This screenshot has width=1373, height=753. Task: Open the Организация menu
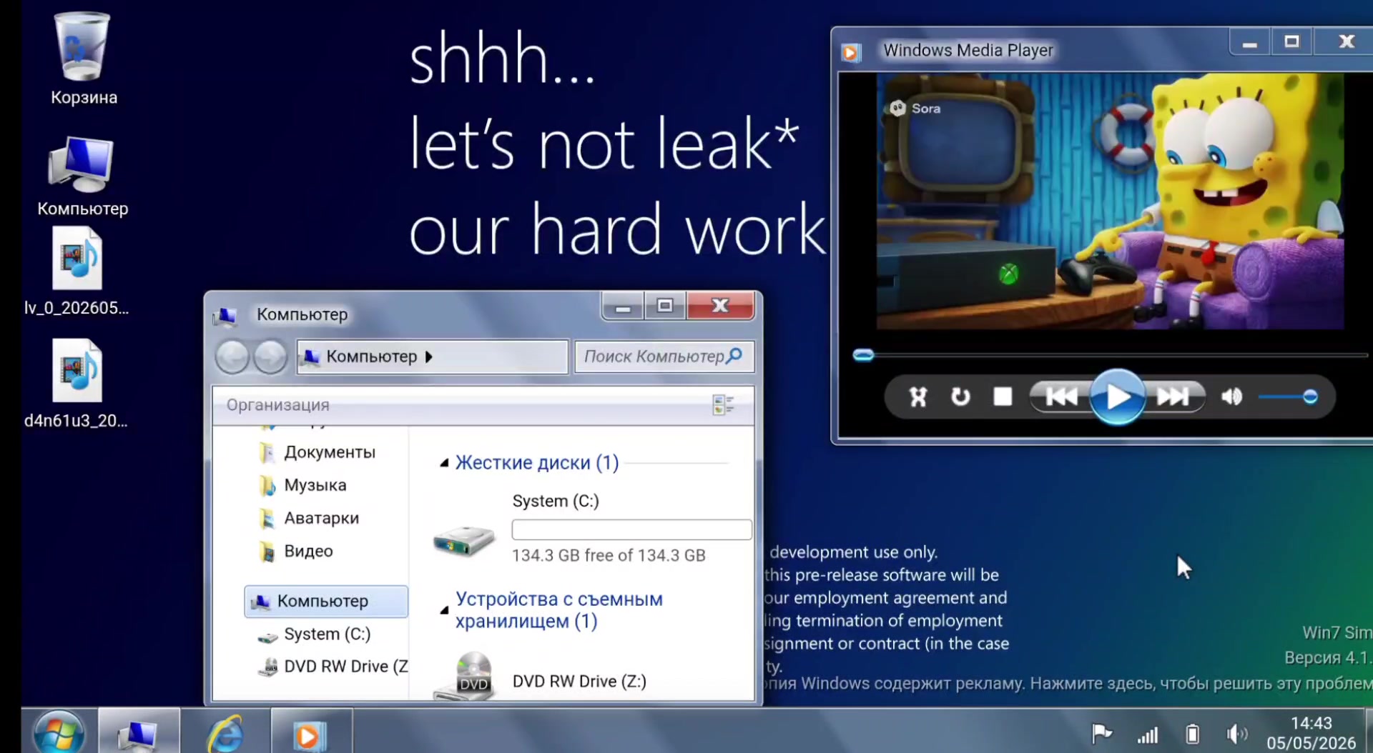tap(278, 405)
